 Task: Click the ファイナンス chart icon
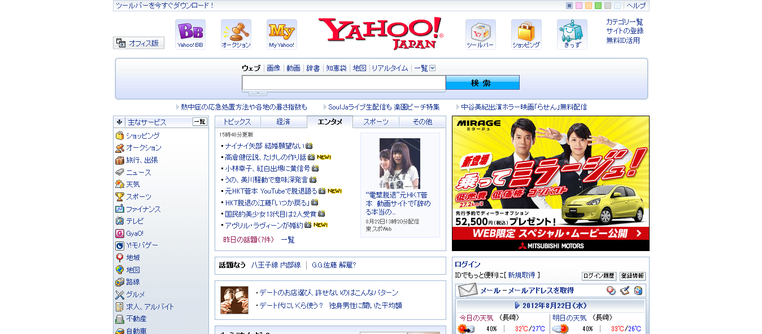click(x=120, y=209)
